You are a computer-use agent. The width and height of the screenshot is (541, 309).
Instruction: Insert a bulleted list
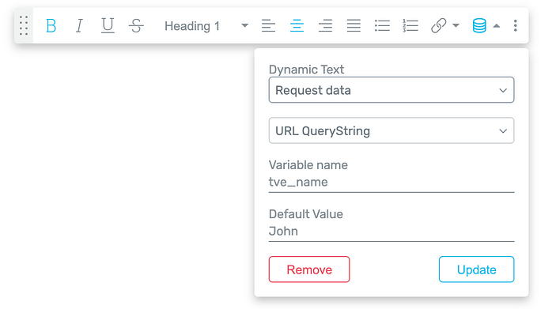pos(382,25)
